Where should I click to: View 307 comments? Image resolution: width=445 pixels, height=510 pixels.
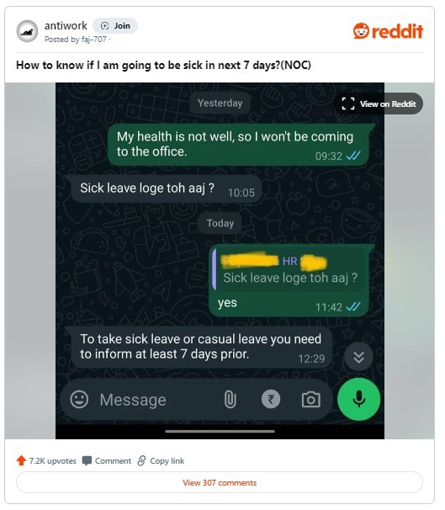point(220,483)
